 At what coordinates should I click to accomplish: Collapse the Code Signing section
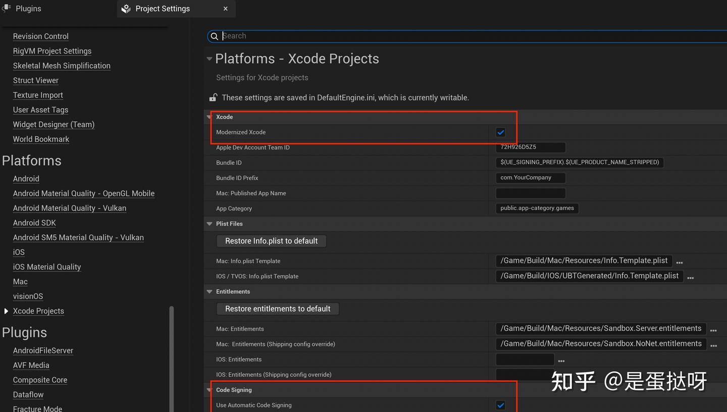pos(210,390)
